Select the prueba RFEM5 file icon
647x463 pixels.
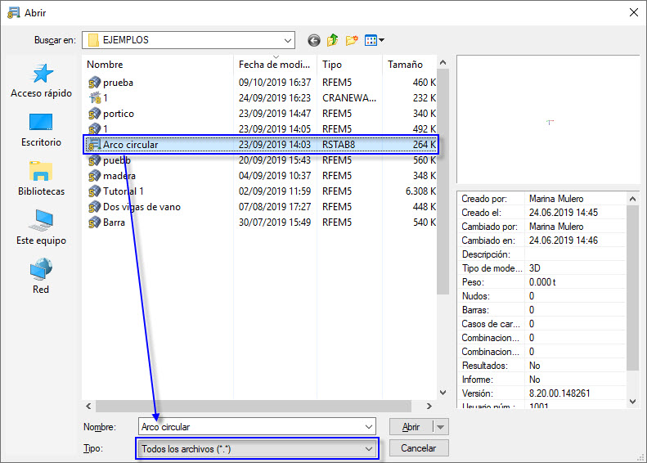[95, 83]
